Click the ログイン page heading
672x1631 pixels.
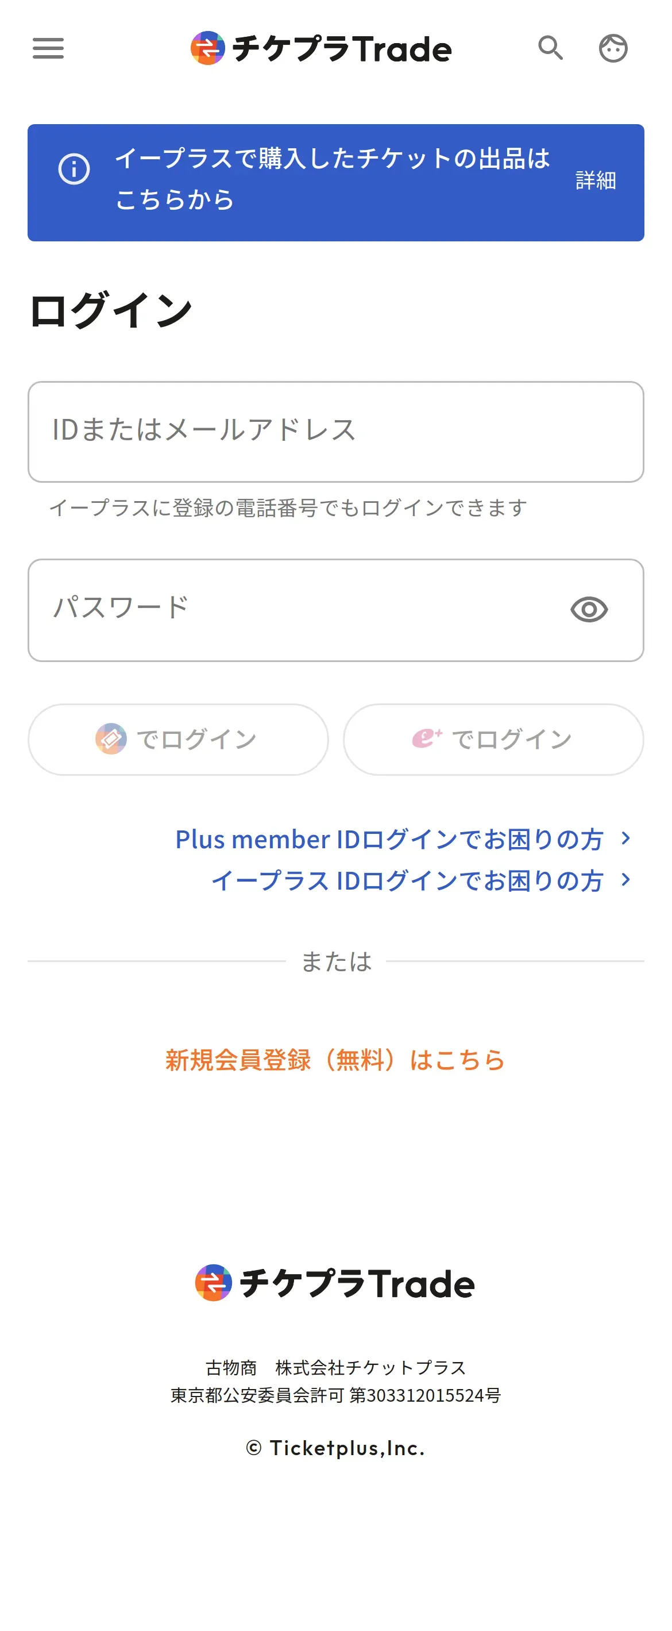[x=111, y=311]
